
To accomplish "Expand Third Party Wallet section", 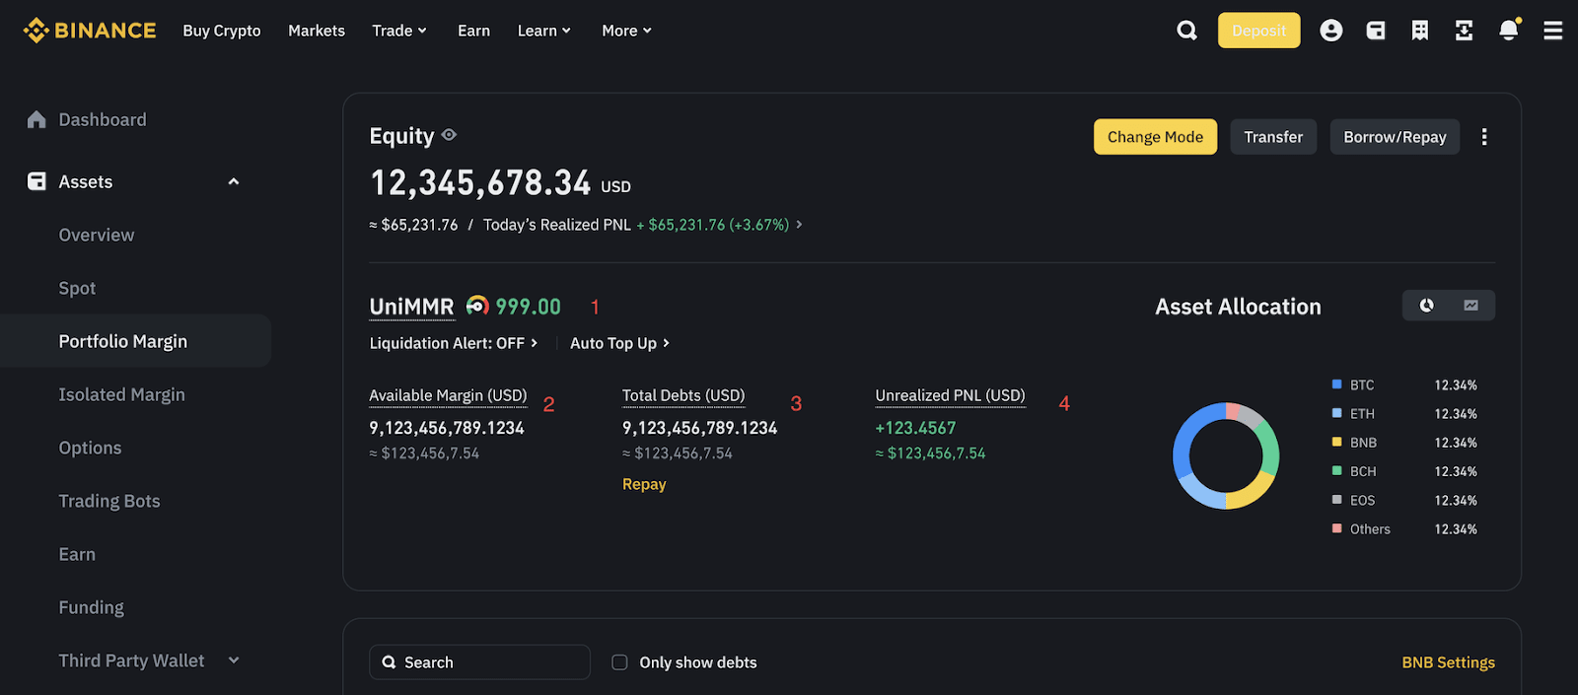I will 234,660.
